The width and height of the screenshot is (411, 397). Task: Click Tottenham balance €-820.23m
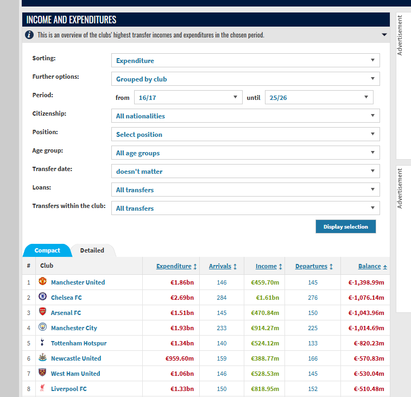click(x=369, y=343)
